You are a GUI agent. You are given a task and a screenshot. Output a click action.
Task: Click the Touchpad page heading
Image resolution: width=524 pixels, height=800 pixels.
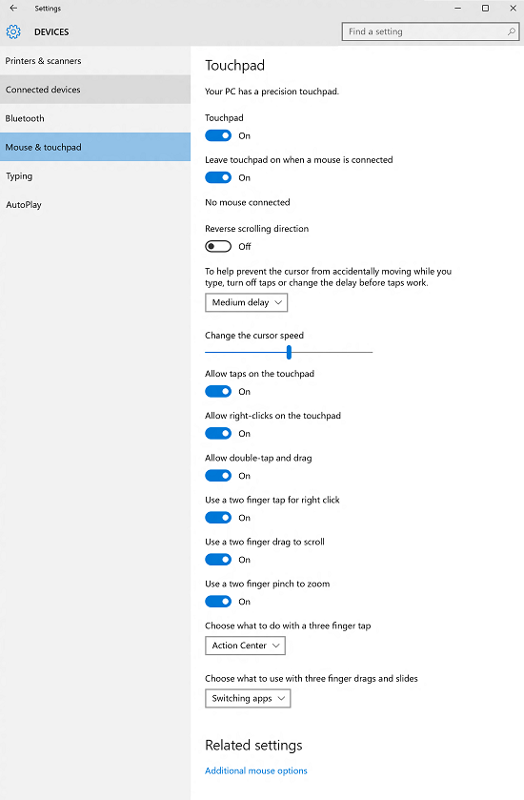[234, 65]
